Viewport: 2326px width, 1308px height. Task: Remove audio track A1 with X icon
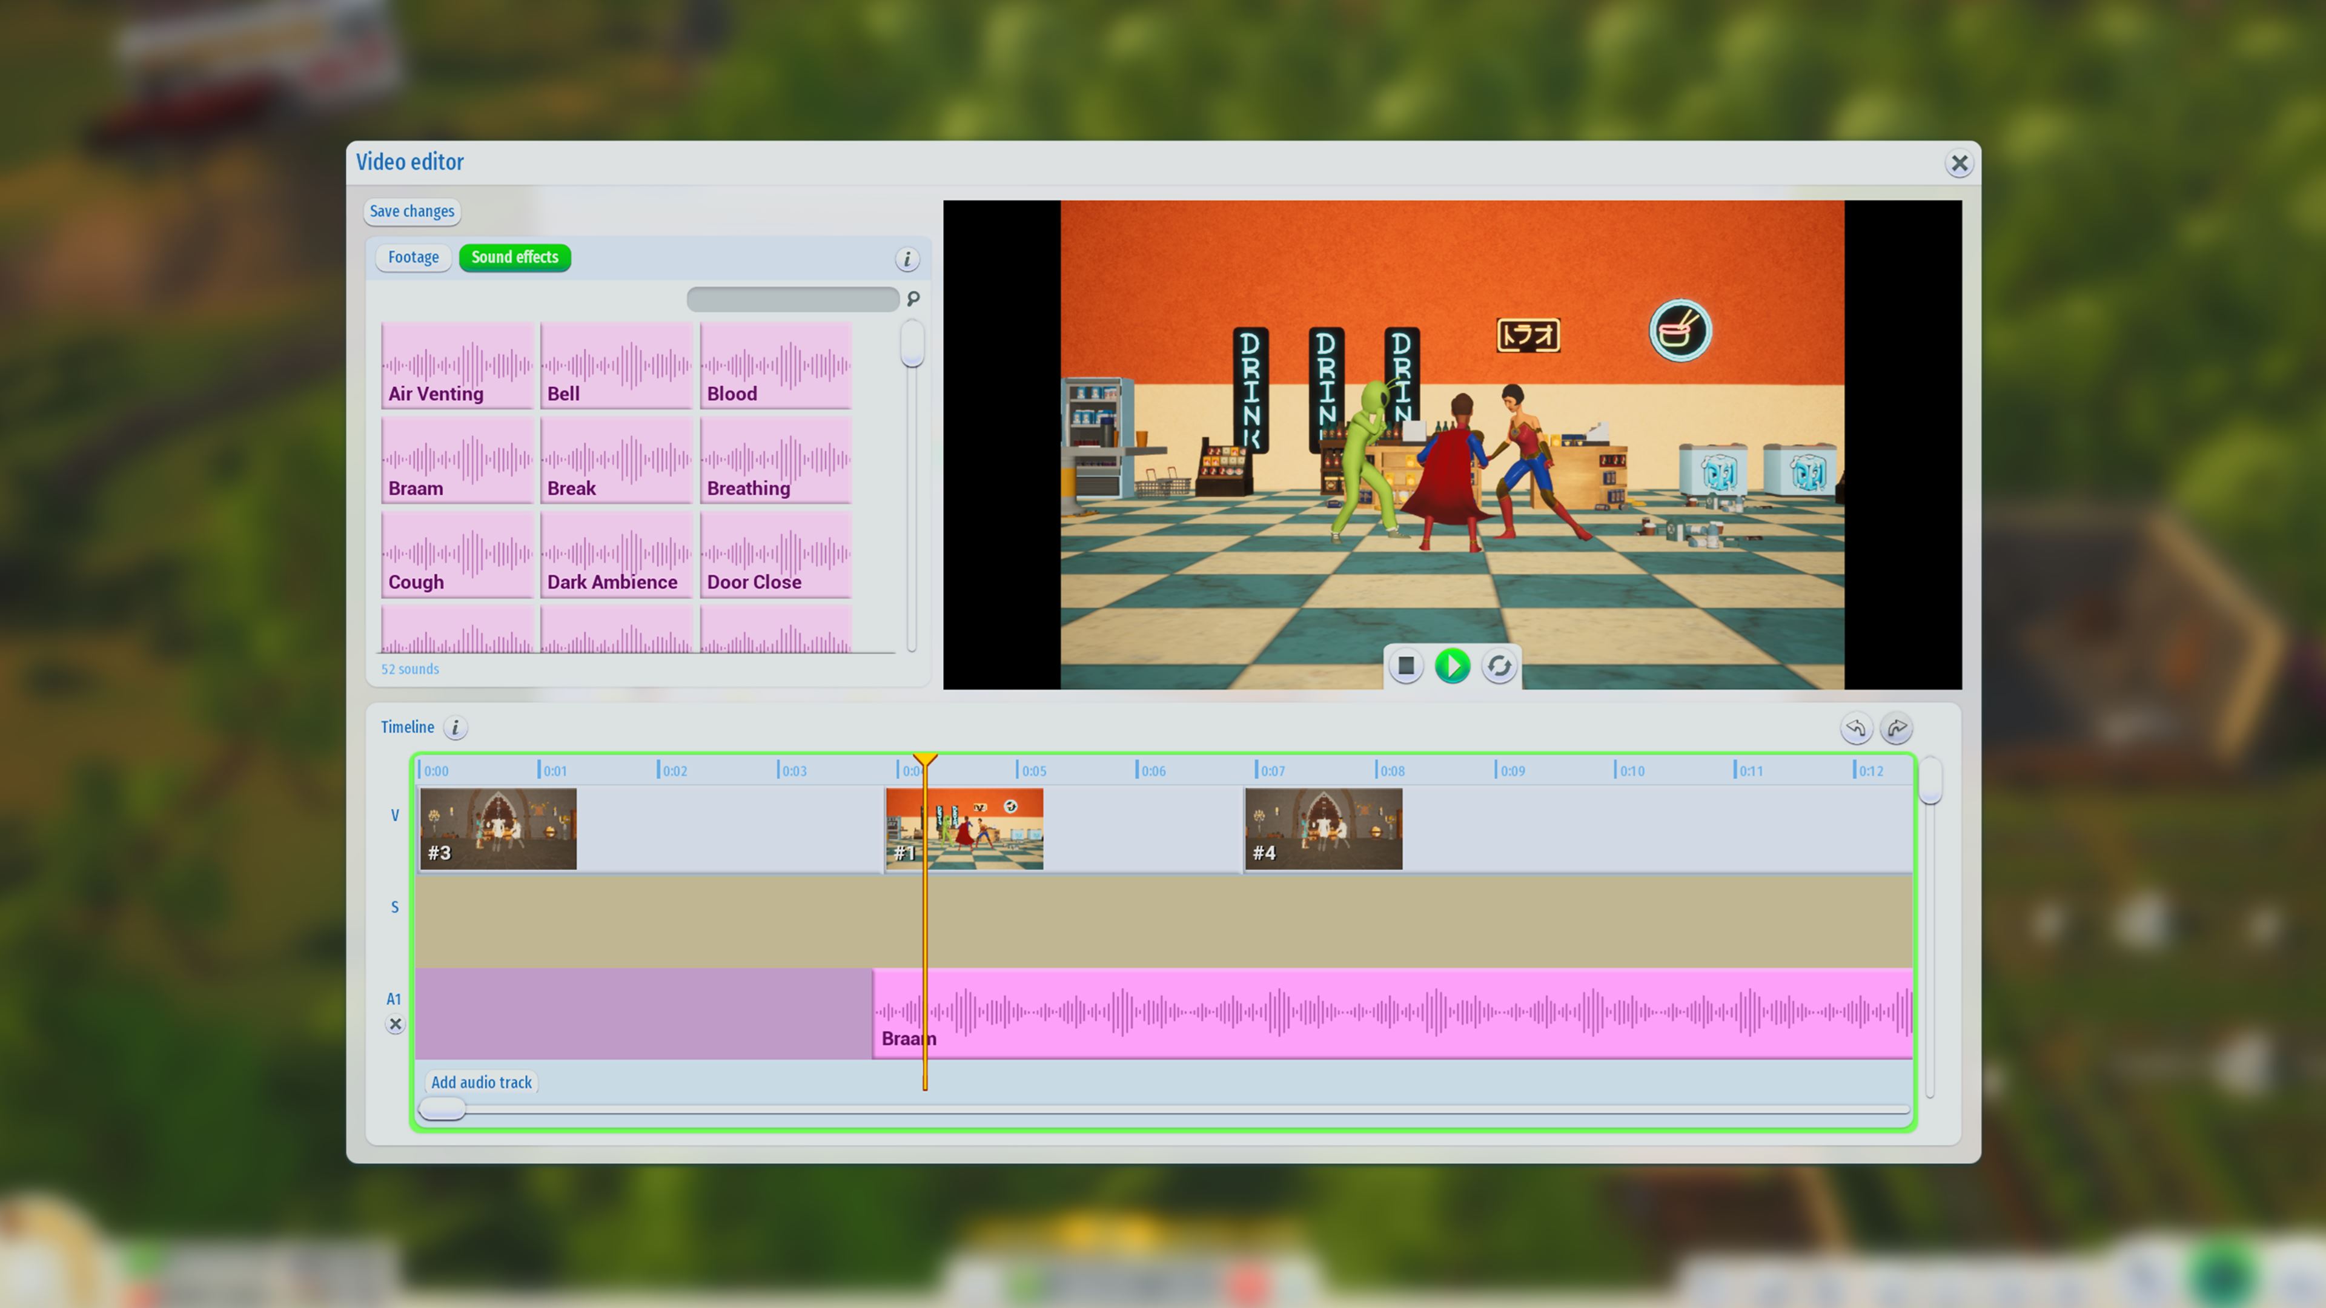(x=394, y=1023)
